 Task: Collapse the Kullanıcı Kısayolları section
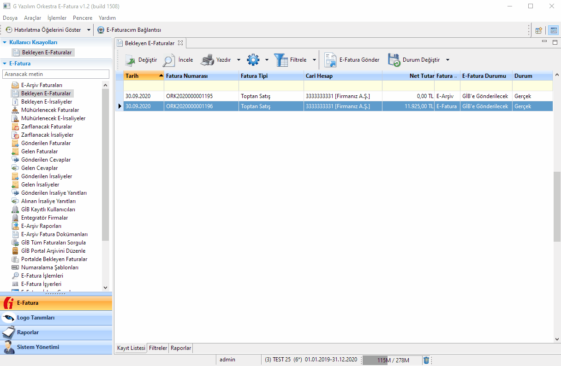5,42
